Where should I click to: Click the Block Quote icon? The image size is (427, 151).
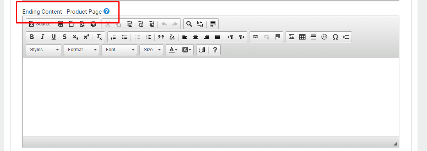[x=161, y=37]
